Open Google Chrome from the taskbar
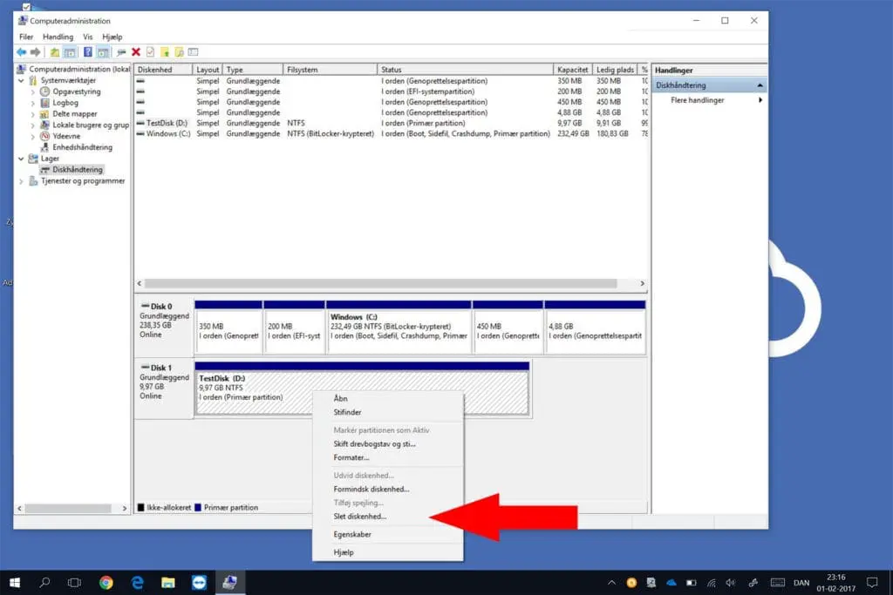This screenshot has height=595, width=893. coord(106,582)
